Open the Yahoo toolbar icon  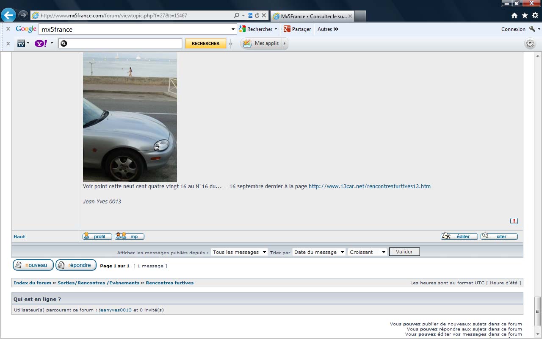click(41, 43)
